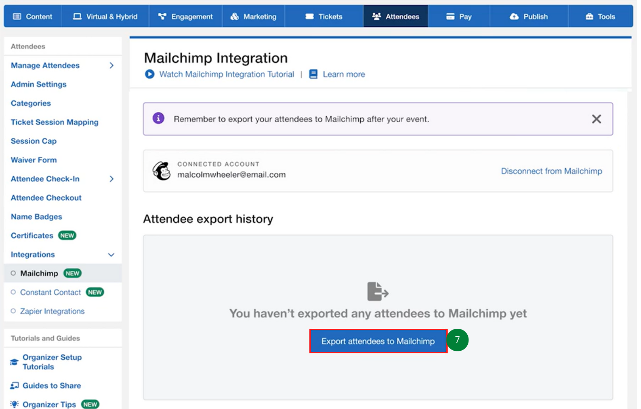Click the Pay credit card icon

point(450,16)
